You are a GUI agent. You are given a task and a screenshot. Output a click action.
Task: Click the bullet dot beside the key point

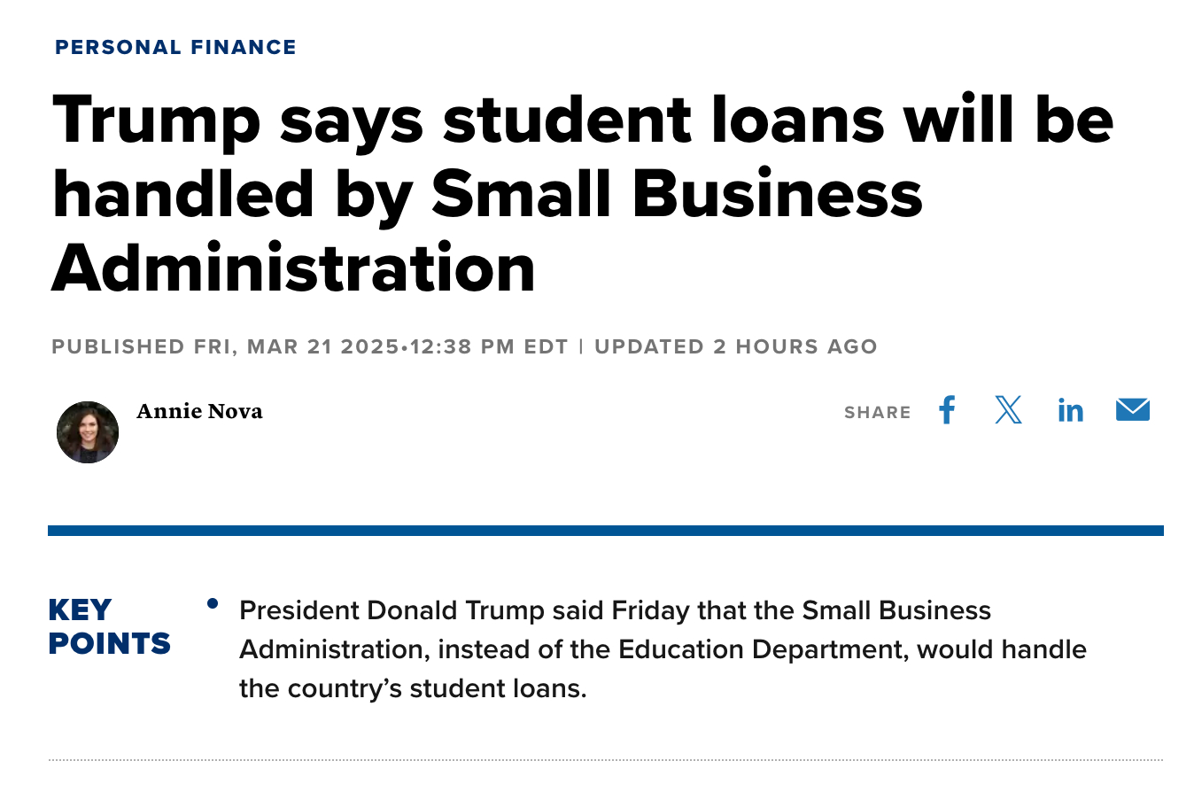click(213, 604)
